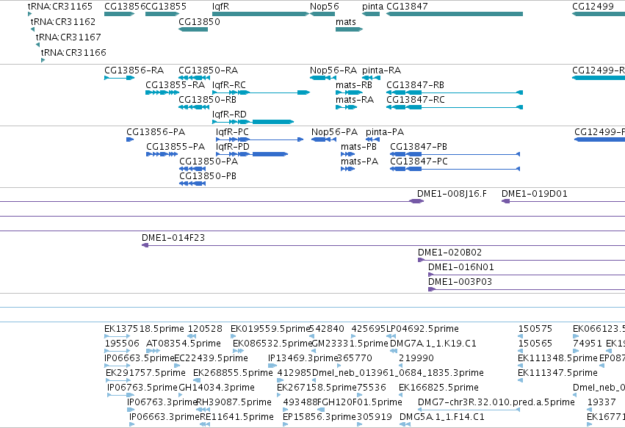
Task: Select CG13850-PA protein label
Action: point(209,162)
